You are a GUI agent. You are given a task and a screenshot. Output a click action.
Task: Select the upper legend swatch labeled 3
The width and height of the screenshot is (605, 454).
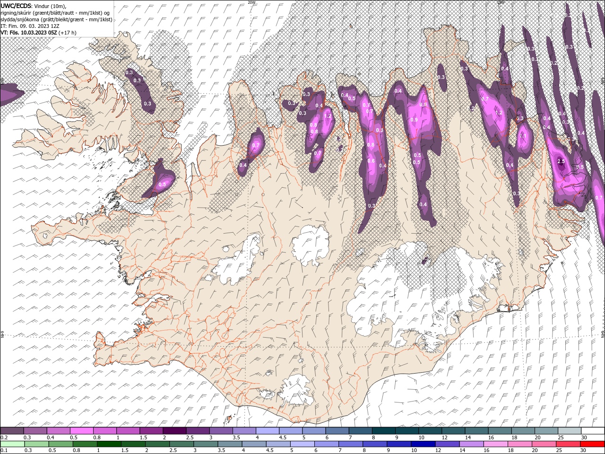(x=221, y=431)
